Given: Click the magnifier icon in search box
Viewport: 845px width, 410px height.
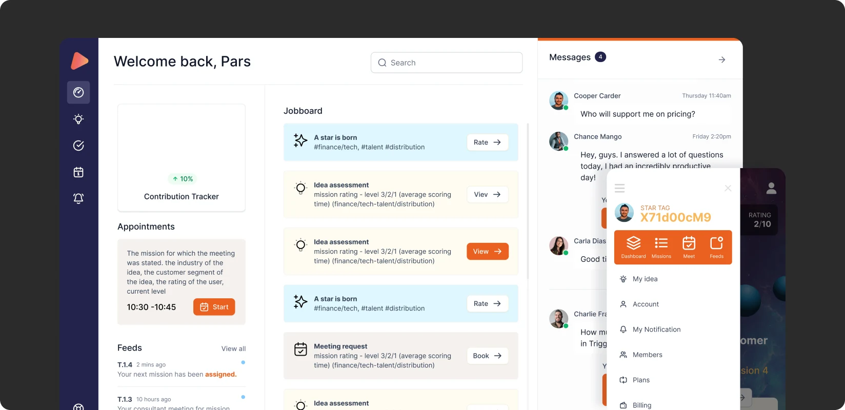Looking at the screenshot, I should [382, 63].
